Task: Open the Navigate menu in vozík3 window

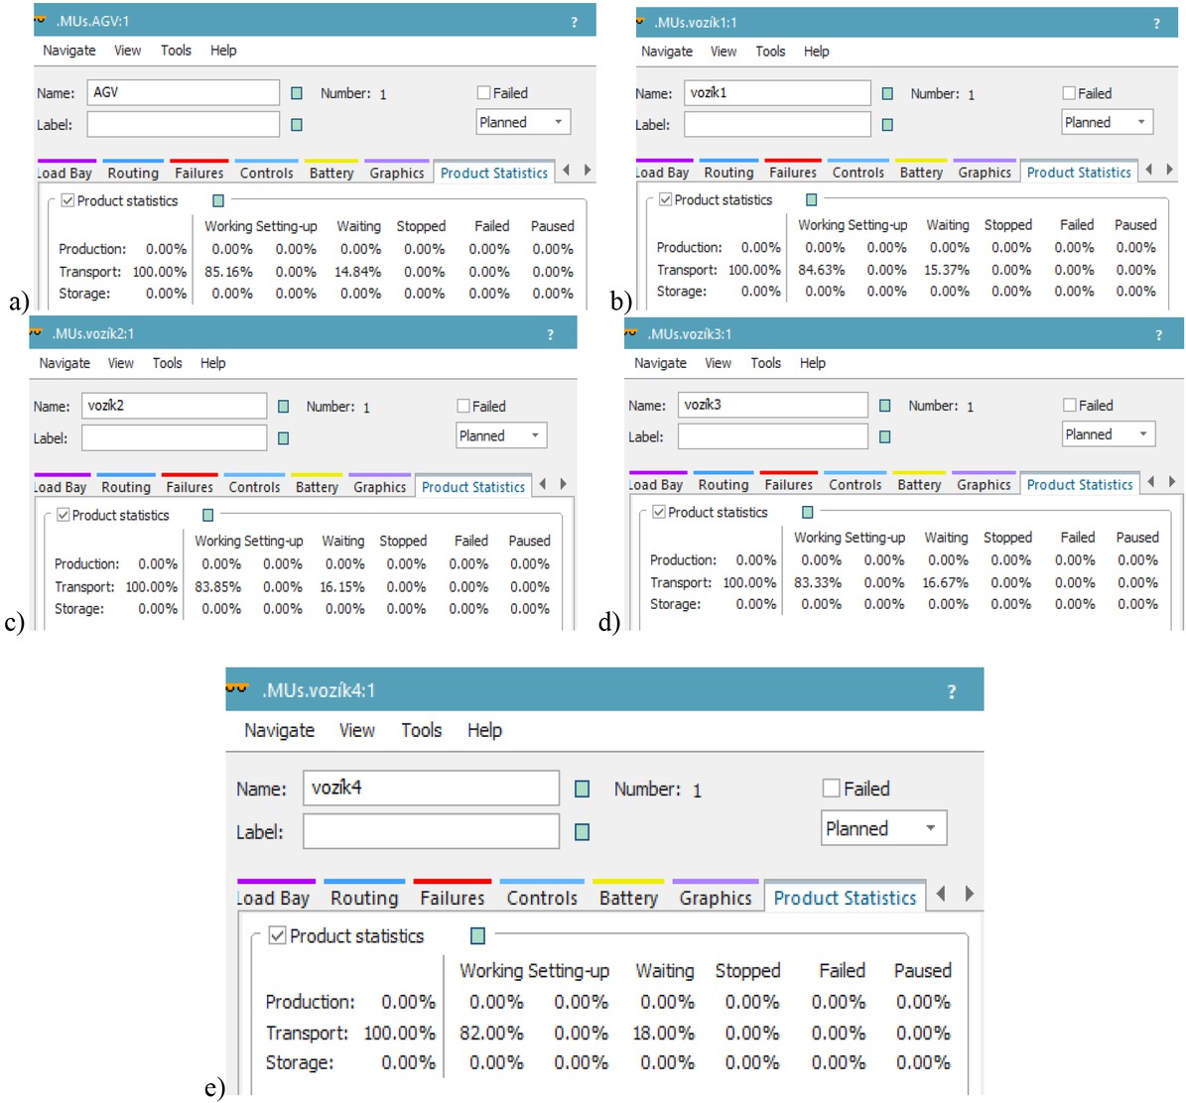Action: click(660, 363)
